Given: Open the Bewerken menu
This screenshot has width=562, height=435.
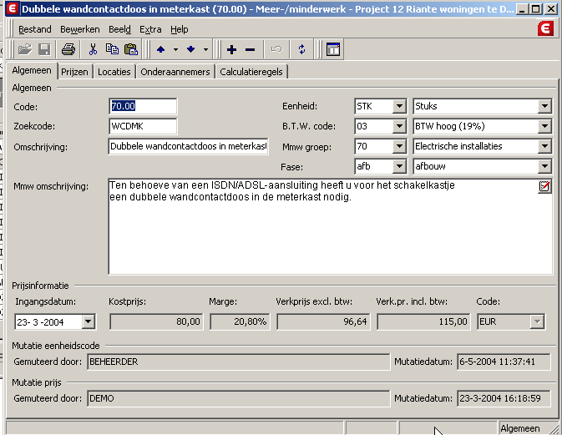Looking at the screenshot, I should tap(80, 29).
